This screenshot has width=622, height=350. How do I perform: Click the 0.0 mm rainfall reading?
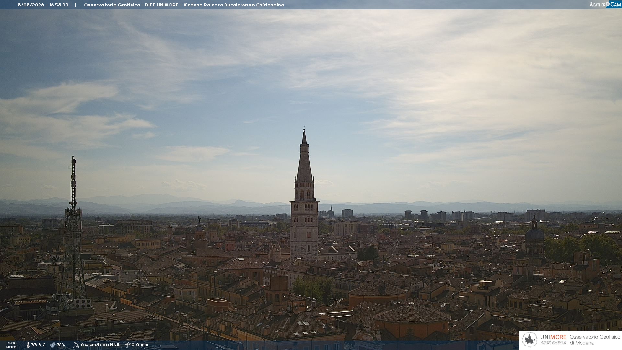(140, 345)
